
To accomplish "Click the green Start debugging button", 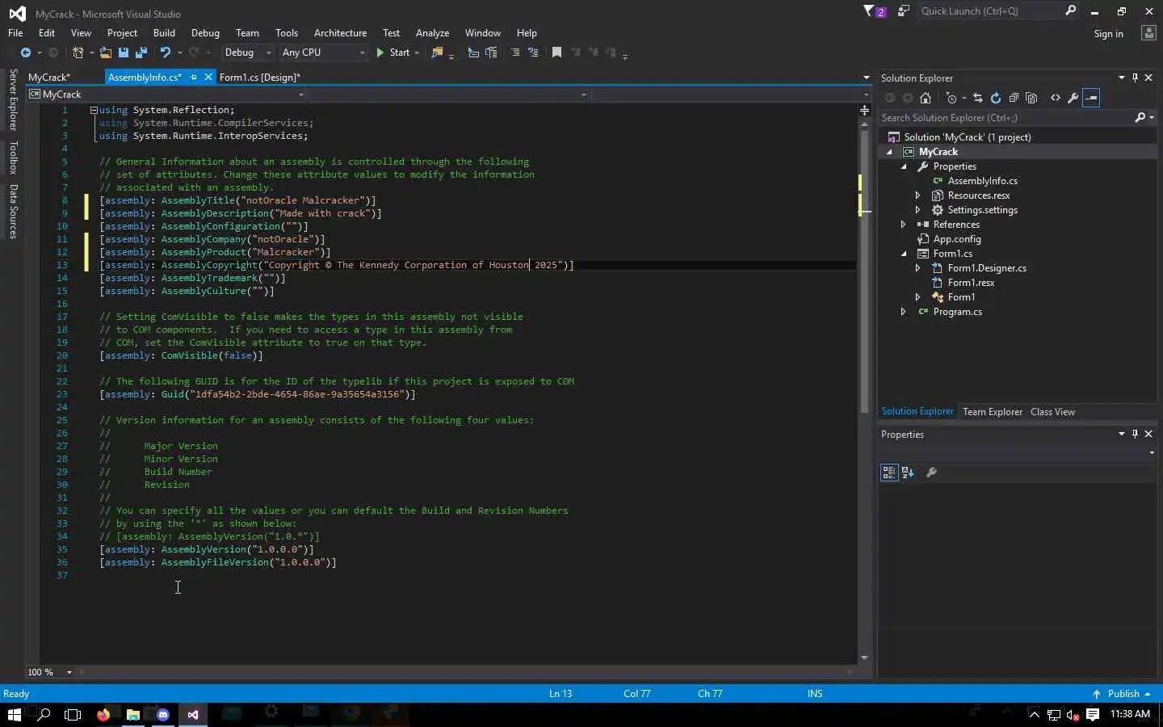I will point(393,53).
